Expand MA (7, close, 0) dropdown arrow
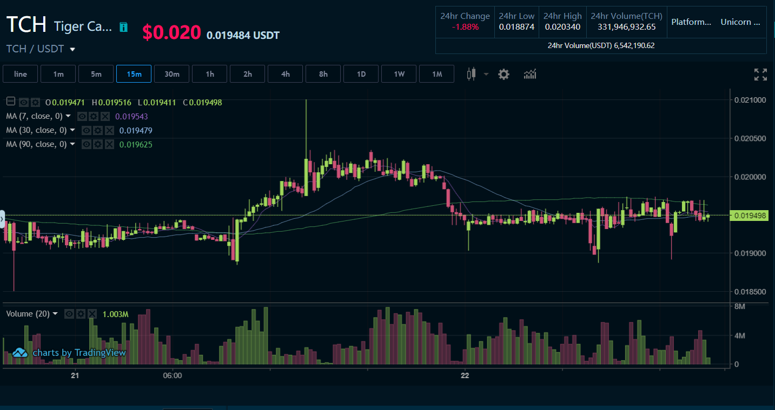The width and height of the screenshot is (775, 410). click(x=68, y=116)
